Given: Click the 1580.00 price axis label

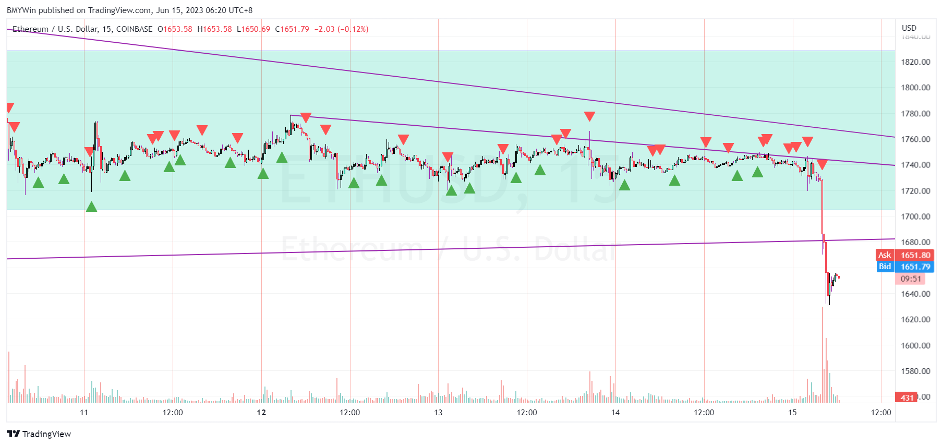Looking at the screenshot, I should [915, 371].
